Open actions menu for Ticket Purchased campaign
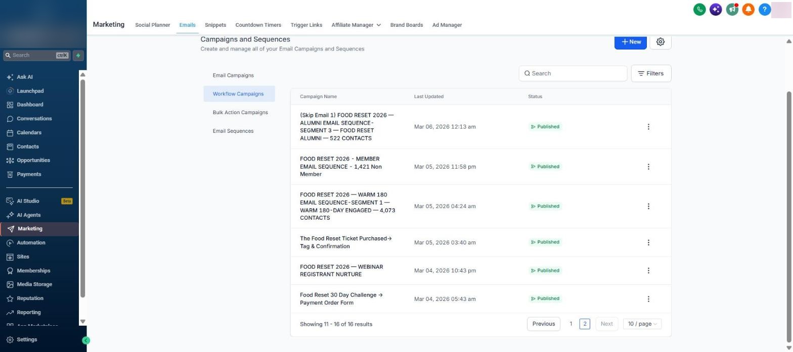 coord(648,242)
